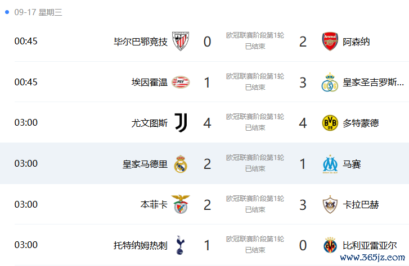Select the Benfica eagle crest

click(181, 205)
